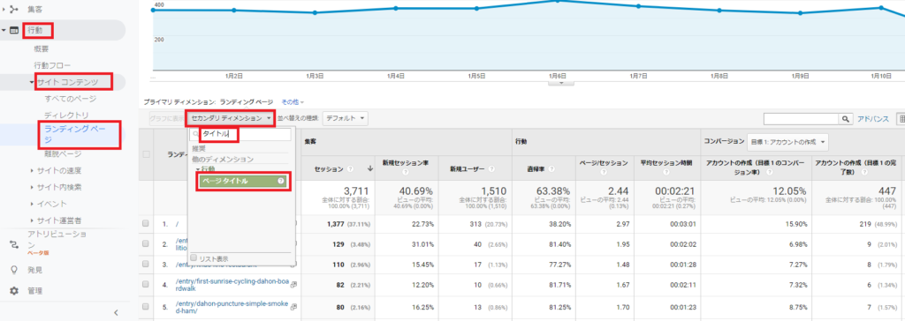Click the アドバンス link
Image resolution: width=905 pixels, height=321 pixels.
(x=872, y=119)
